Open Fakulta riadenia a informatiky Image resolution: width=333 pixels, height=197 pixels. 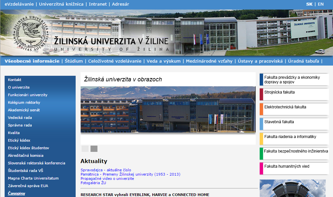pyautogui.click(x=293, y=136)
